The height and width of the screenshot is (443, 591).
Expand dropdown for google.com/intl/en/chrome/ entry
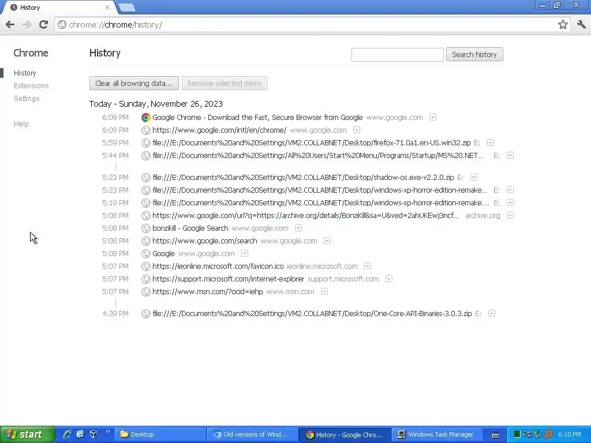coord(357,130)
